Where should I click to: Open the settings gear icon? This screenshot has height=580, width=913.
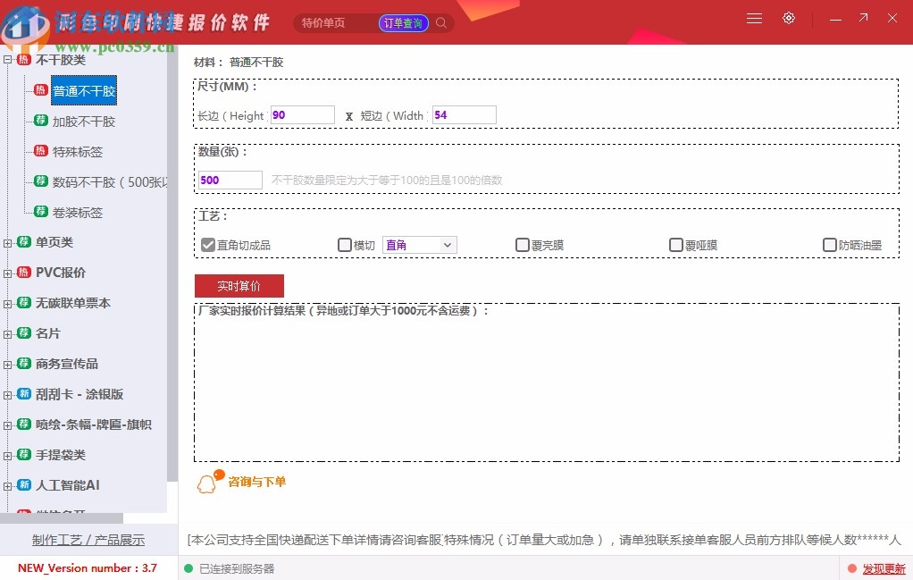[x=788, y=17]
